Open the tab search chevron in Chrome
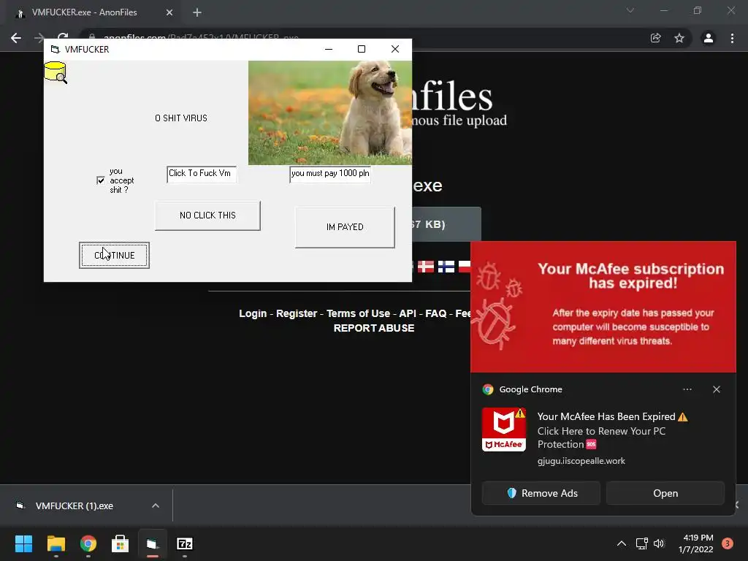 click(630, 10)
